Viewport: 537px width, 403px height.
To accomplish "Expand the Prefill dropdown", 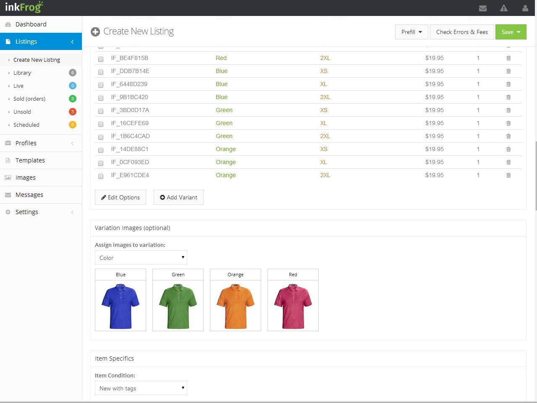I will 411,31.
